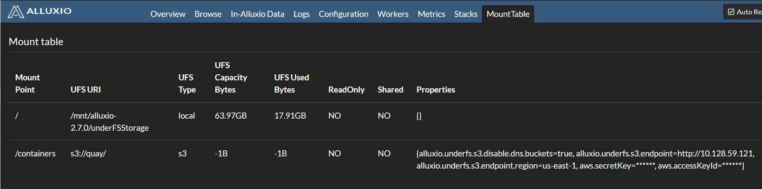Screen dimensions: 762x189
Task: View the Workers tab
Action: pos(393,14)
